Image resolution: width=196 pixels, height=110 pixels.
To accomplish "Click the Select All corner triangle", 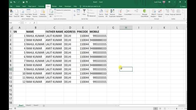I will (11, 28).
